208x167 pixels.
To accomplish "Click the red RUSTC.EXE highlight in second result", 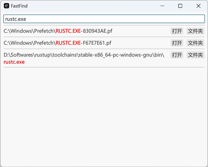I will [68, 43].
